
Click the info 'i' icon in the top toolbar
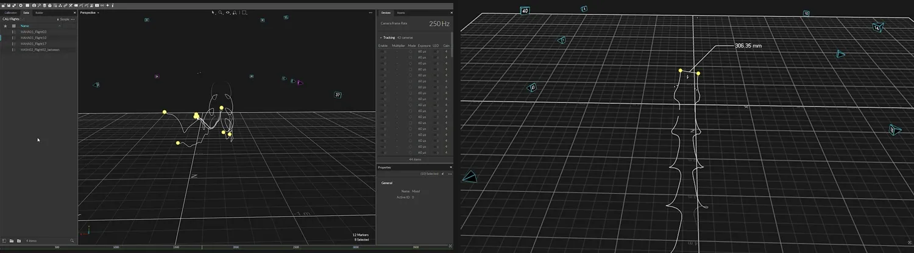(113, 5)
